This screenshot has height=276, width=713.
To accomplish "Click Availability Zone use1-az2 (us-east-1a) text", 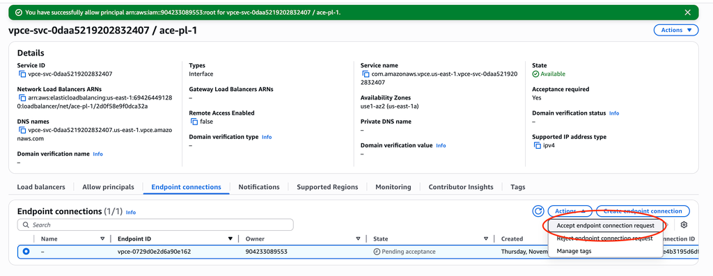I will coord(389,106).
